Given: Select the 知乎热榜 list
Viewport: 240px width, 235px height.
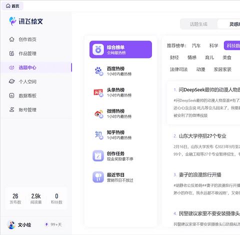Looking at the screenshot, I should pos(120,135).
